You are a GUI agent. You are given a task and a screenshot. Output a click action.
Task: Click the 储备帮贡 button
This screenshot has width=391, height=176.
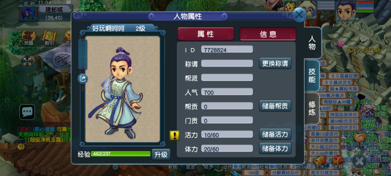tap(275, 106)
